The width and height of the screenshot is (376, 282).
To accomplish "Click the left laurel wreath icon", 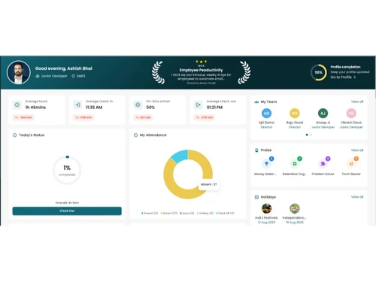I will [x=159, y=72].
